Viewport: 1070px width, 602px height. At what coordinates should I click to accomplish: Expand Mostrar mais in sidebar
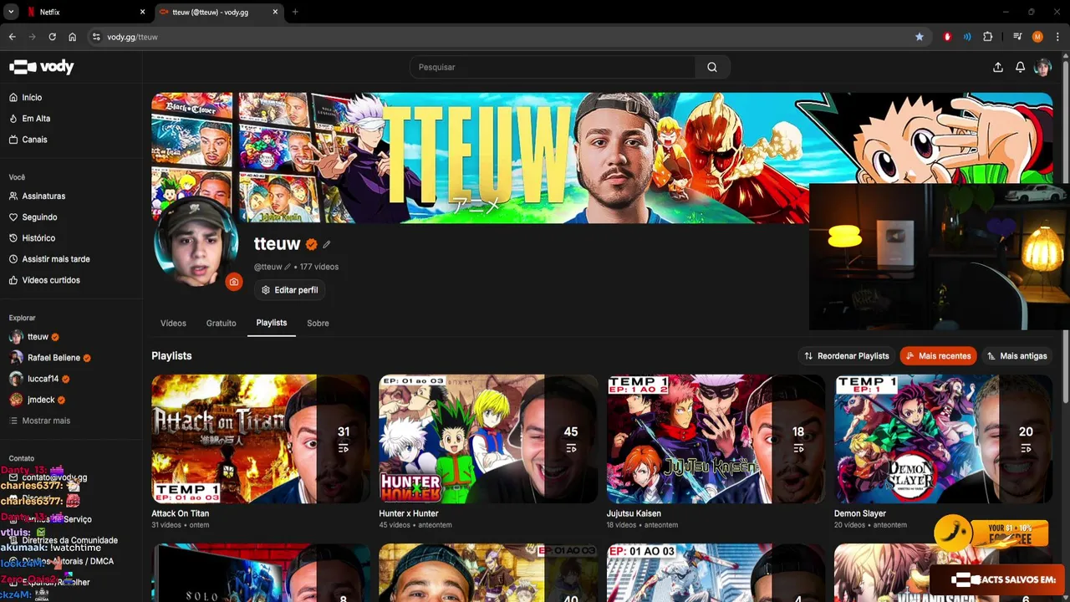click(x=46, y=421)
